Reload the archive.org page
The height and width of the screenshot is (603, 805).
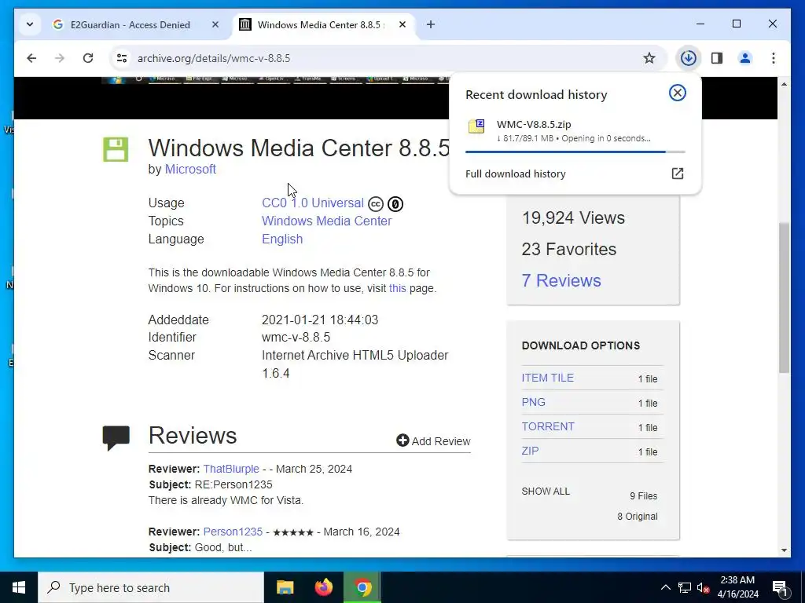[x=88, y=58]
